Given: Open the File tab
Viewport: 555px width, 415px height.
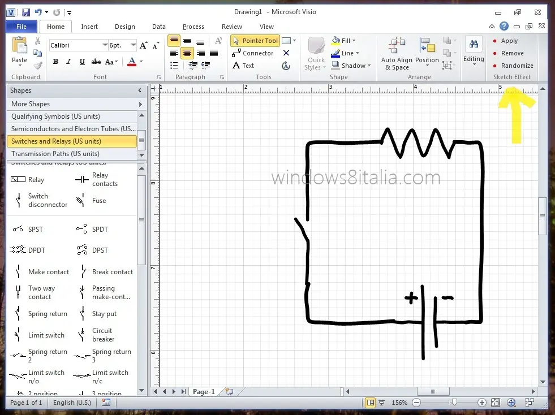Looking at the screenshot, I should 21,27.
